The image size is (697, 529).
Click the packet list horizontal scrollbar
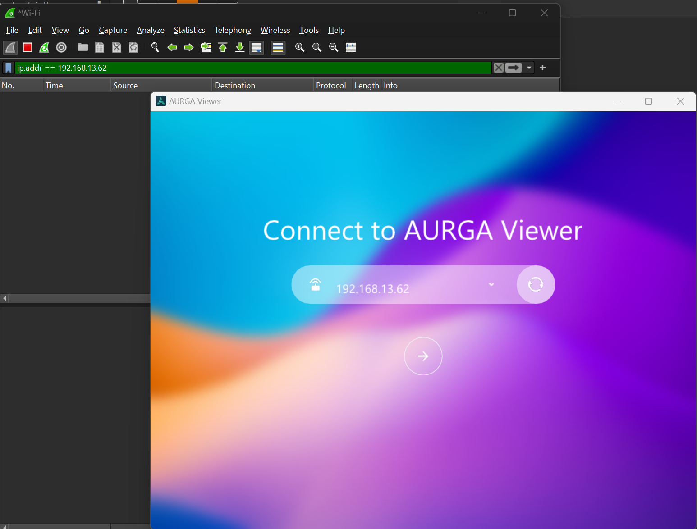[79, 298]
